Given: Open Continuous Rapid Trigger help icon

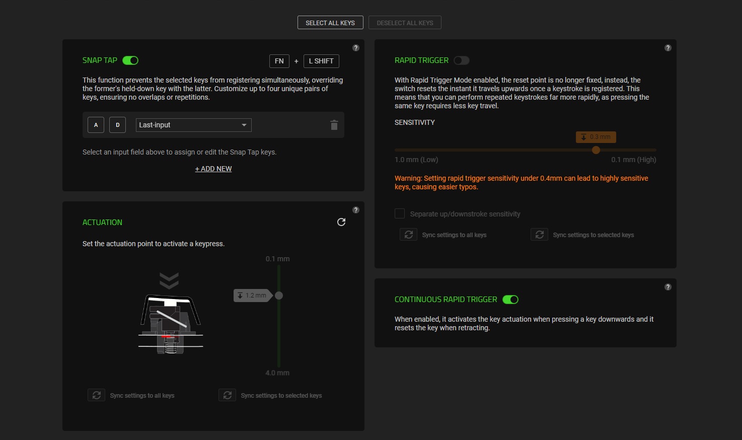Looking at the screenshot, I should pos(668,287).
